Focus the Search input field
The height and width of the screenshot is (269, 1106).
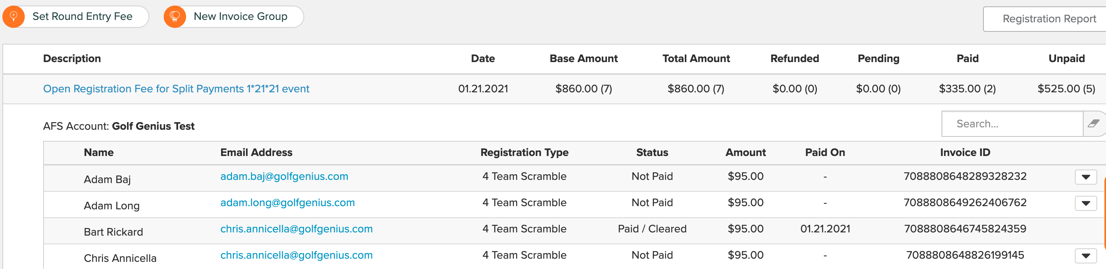tap(1013, 124)
